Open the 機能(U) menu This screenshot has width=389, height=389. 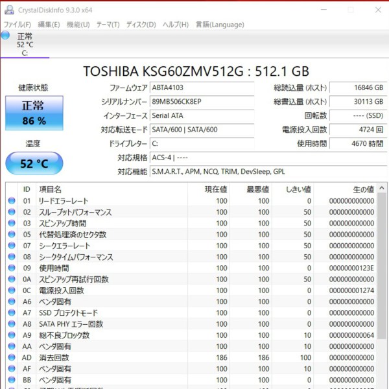pyautogui.click(x=78, y=25)
